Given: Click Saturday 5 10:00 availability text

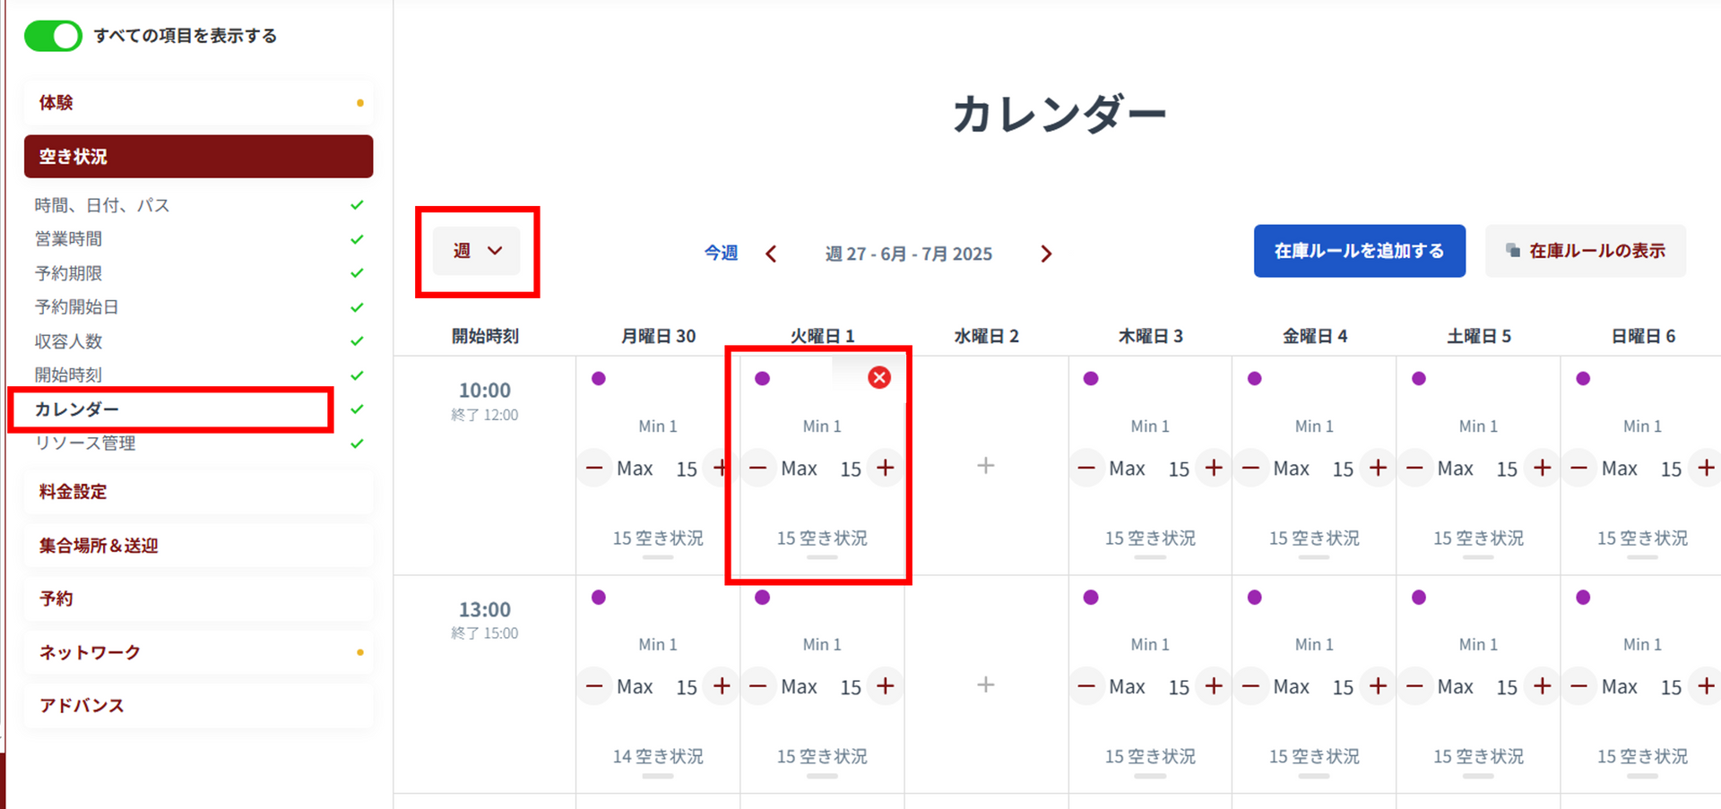Looking at the screenshot, I should coord(1478,538).
